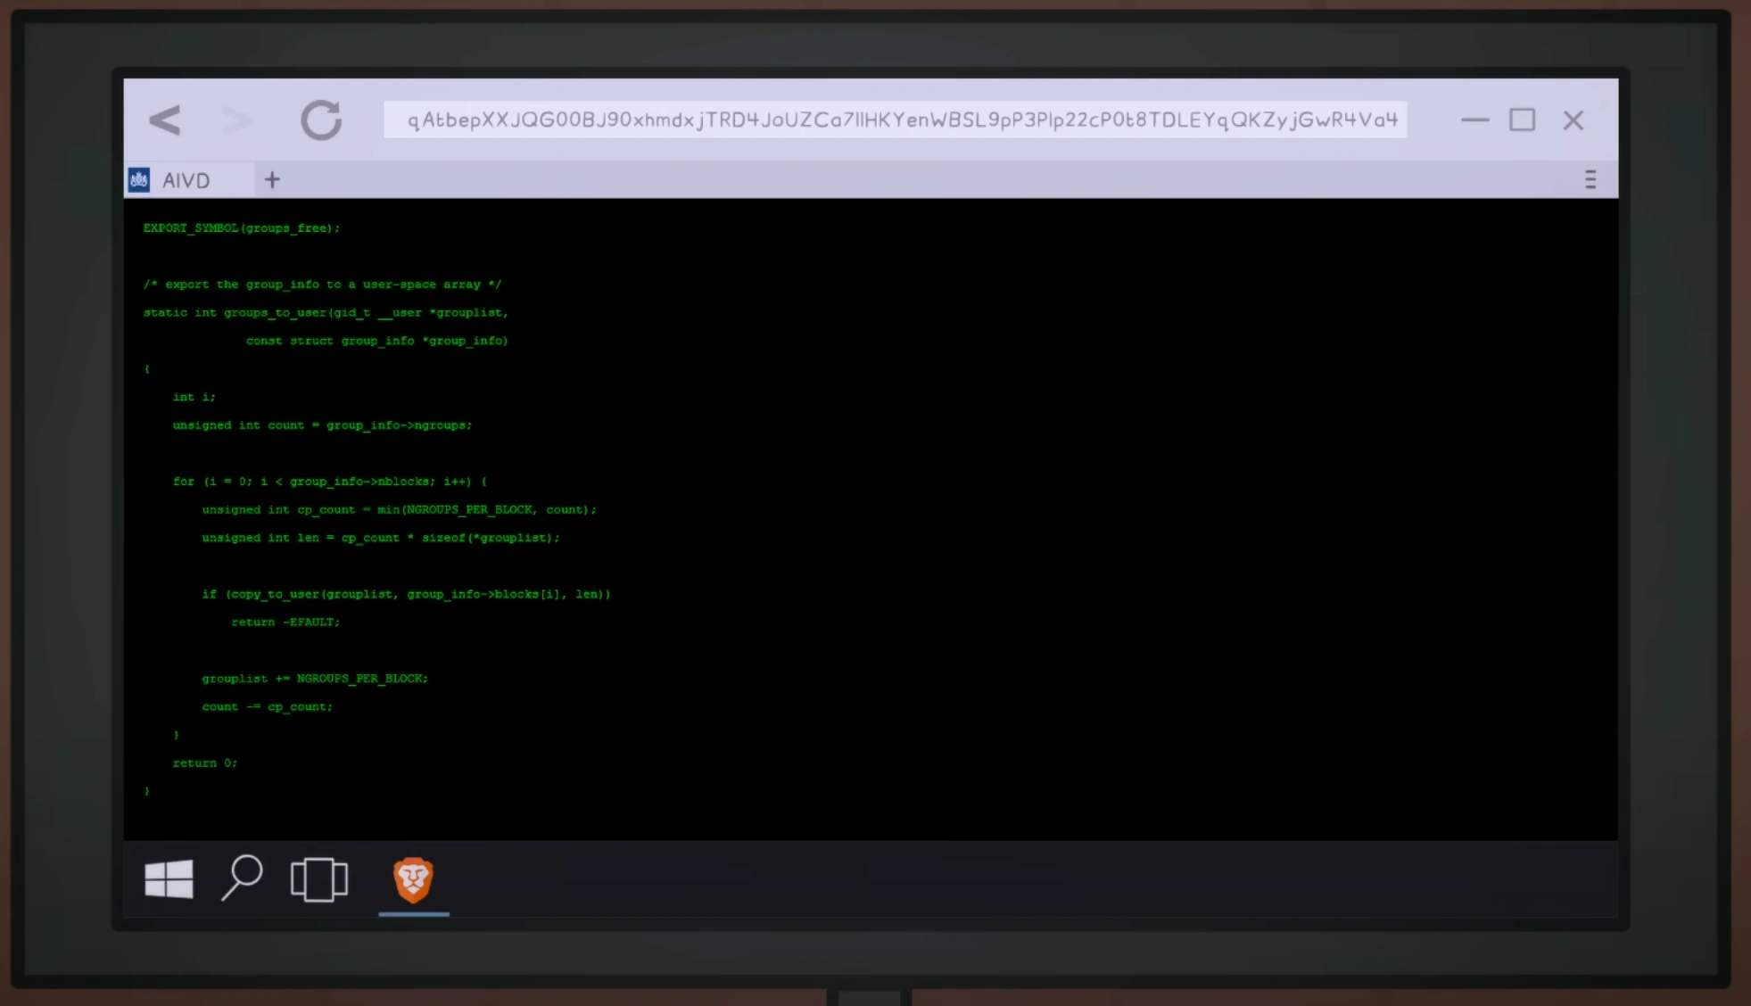The height and width of the screenshot is (1006, 1751).
Task: Click the 'return 0;' code line
Action: (x=205, y=763)
